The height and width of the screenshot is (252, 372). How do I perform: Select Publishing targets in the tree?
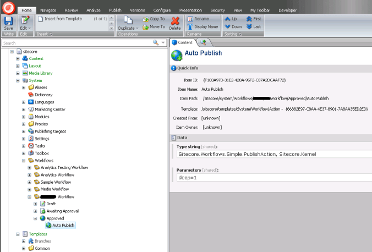point(50,131)
